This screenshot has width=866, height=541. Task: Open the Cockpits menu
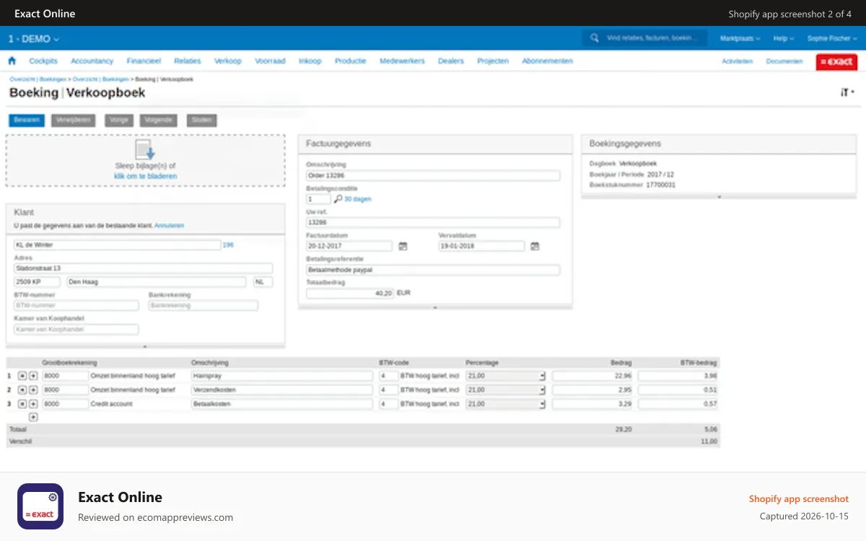[43, 61]
